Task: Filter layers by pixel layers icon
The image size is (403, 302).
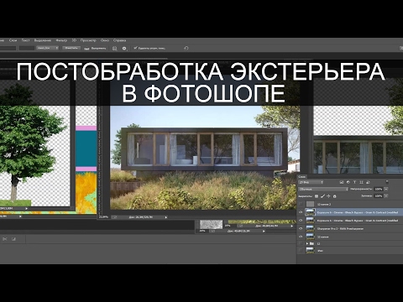Action: [x=342, y=182]
